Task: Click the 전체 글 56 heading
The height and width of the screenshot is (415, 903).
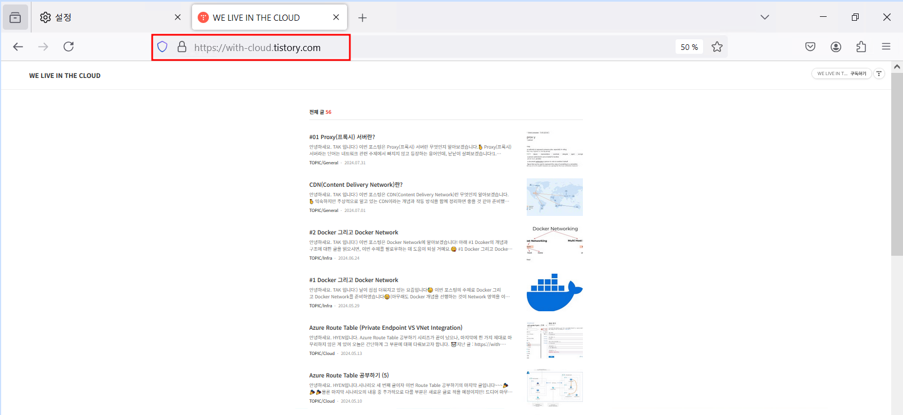Action: [x=320, y=112]
